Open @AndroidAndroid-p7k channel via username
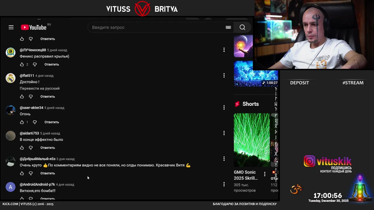 pos(37,185)
